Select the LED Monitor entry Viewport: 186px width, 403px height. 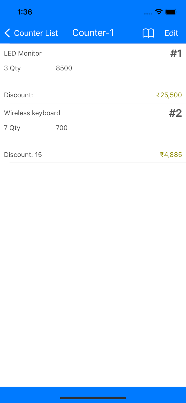click(23, 53)
